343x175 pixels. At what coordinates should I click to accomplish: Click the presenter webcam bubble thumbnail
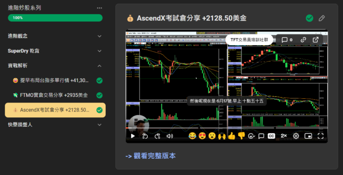tap(139, 125)
